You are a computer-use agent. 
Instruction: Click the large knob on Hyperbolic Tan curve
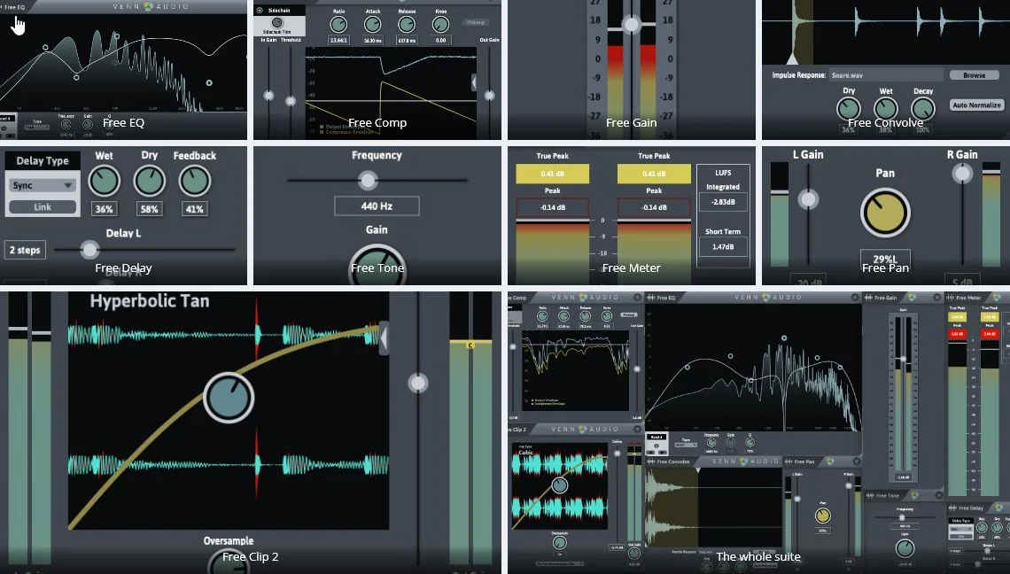[229, 397]
